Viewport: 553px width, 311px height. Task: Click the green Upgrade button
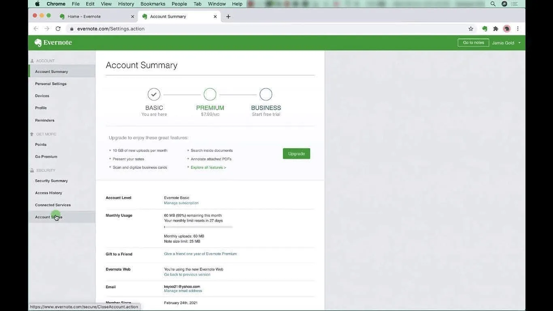[296, 153]
